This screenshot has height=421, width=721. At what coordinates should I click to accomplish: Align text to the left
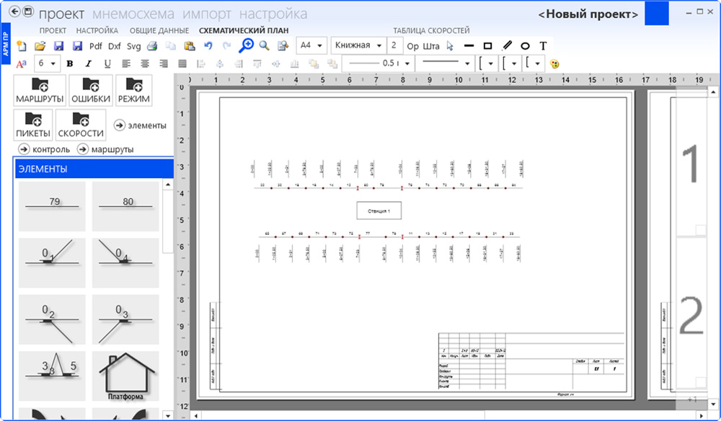[x=126, y=64]
